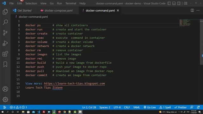The width and height of the screenshot is (203, 114).
Task: Click the feedback icon in status bar
Action: pos(192,107)
